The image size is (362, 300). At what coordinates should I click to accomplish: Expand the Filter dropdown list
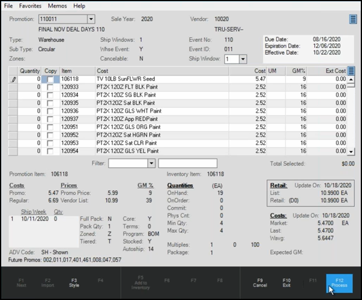pyautogui.click(x=151, y=163)
